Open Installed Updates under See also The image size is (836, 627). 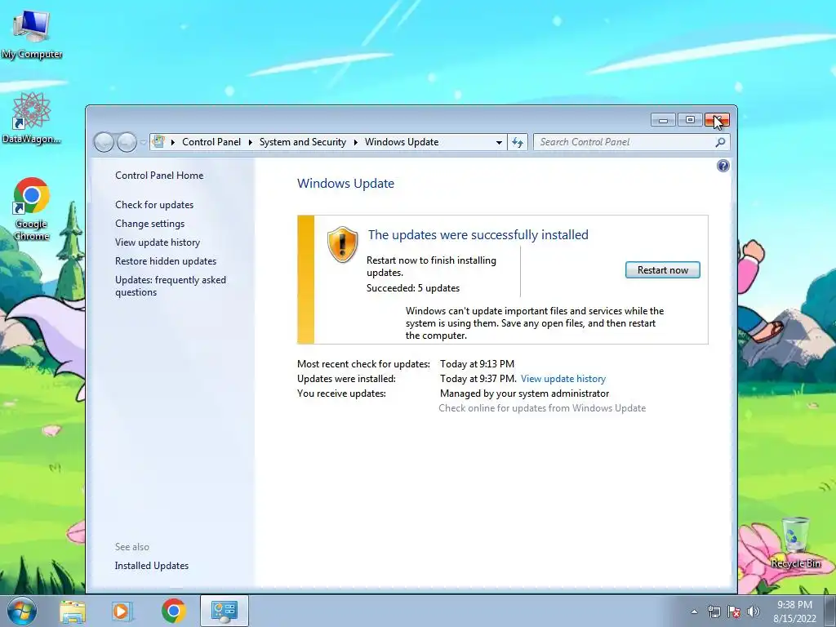pyautogui.click(x=151, y=566)
